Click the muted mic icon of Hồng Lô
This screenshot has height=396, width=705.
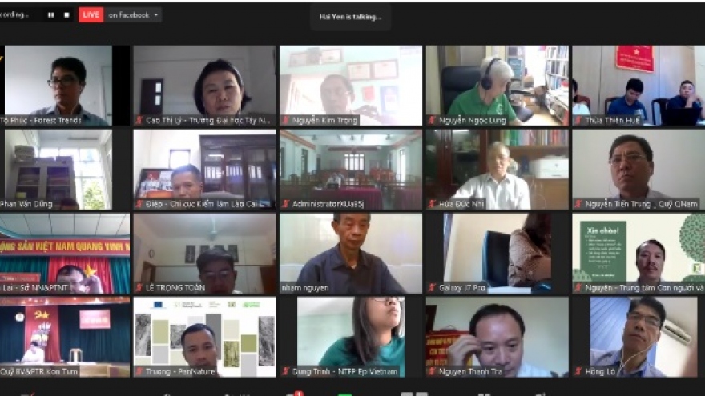point(578,371)
